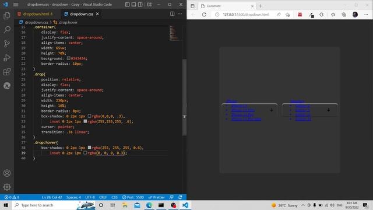Open the Windows Start menu
The width and height of the screenshot is (373, 210).
[x=6, y=205]
